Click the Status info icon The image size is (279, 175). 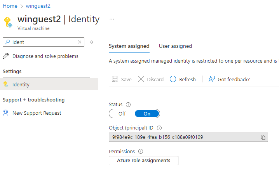pyautogui.click(x=128, y=105)
